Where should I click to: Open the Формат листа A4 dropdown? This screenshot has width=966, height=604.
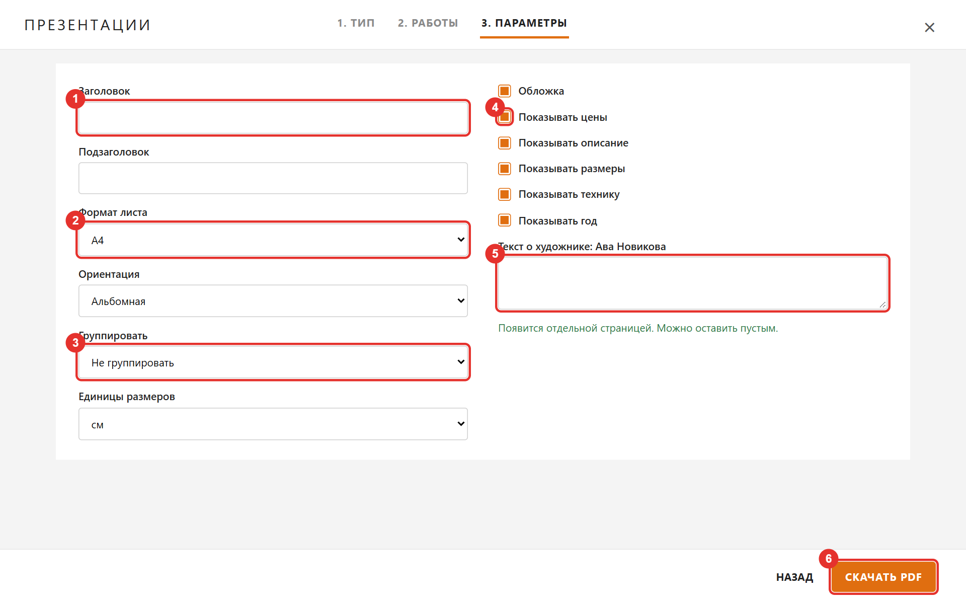tap(273, 240)
